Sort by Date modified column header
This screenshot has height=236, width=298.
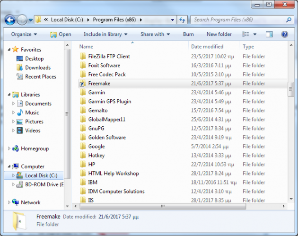(x=207, y=46)
